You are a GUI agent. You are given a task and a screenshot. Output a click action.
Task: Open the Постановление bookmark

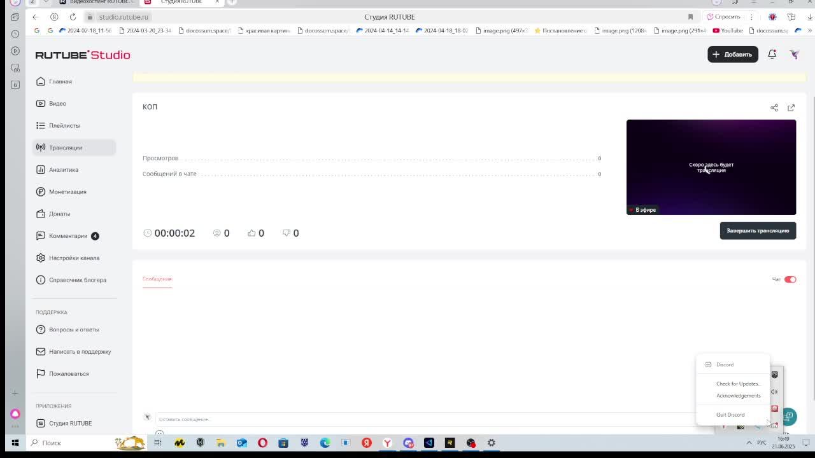coord(561,31)
